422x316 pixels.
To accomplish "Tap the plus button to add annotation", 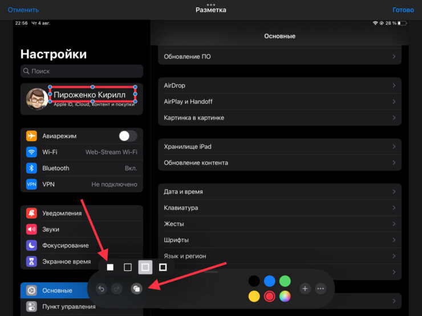I will [x=305, y=289].
